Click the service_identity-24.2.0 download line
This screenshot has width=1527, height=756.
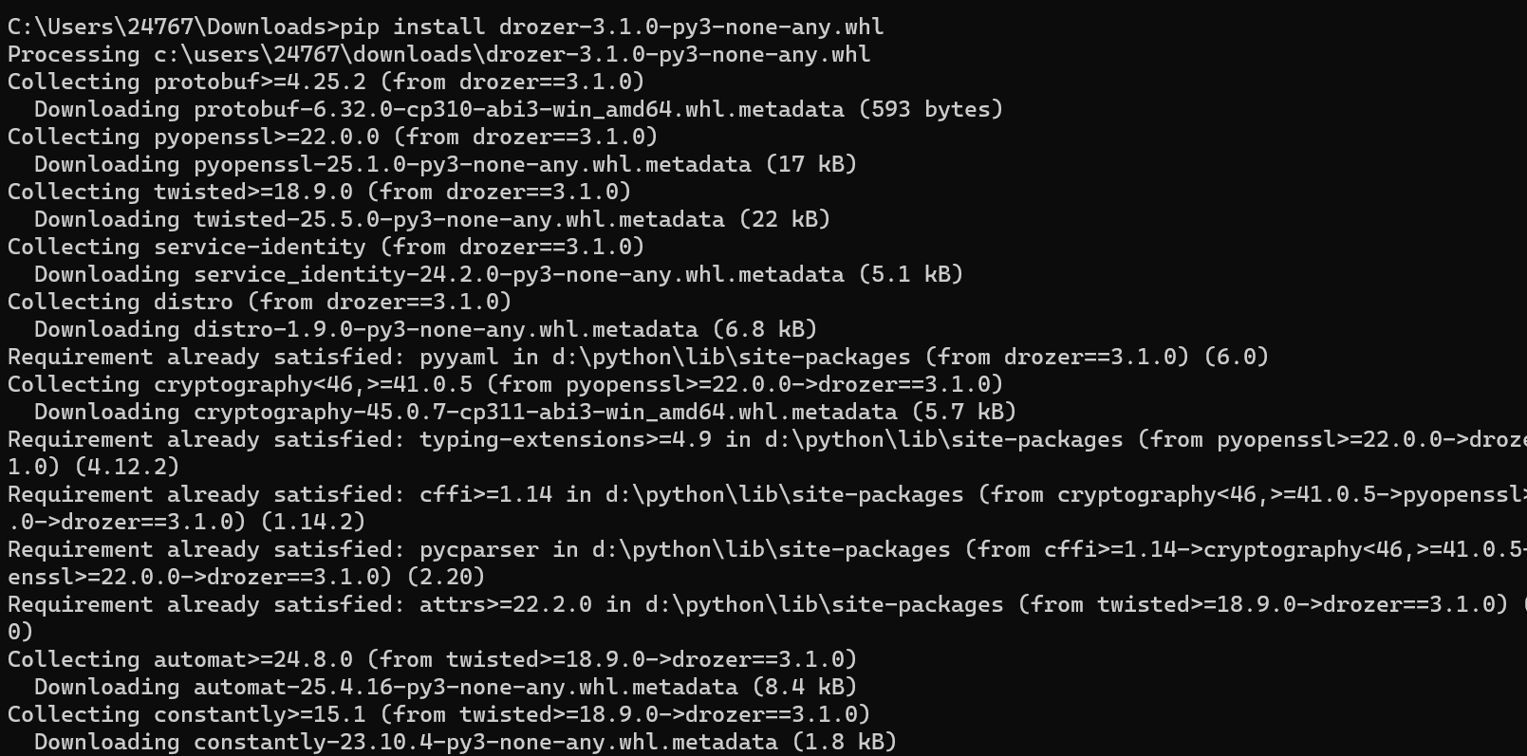[x=498, y=274]
